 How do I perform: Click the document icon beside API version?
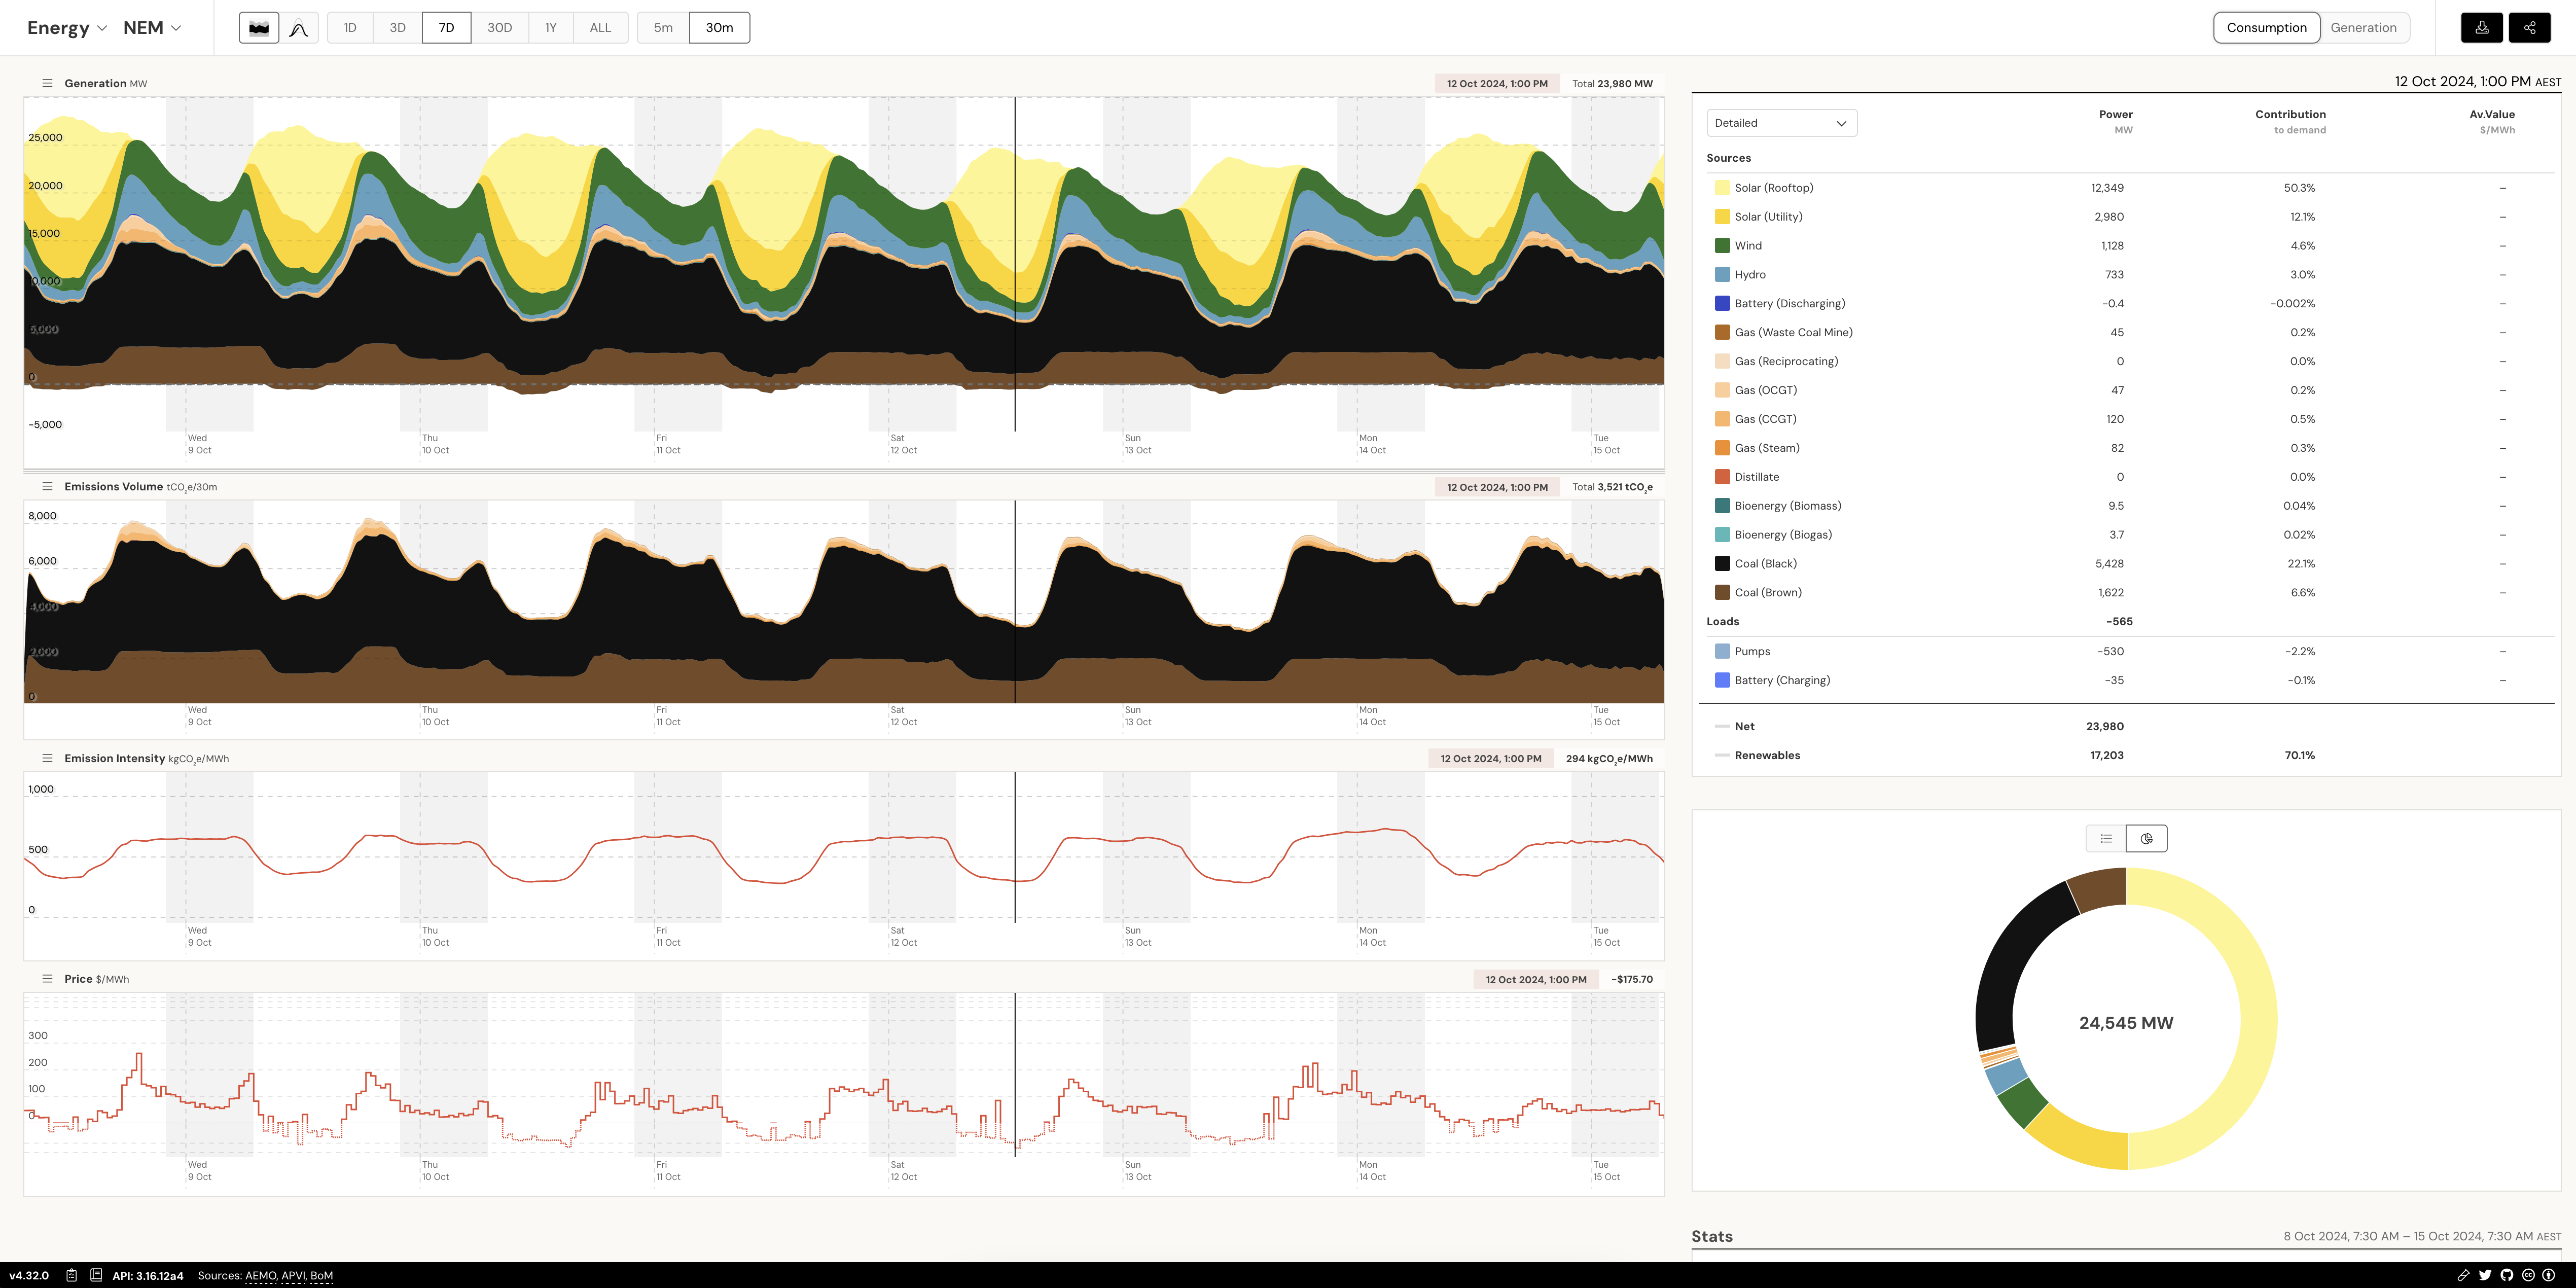point(96,1275)
